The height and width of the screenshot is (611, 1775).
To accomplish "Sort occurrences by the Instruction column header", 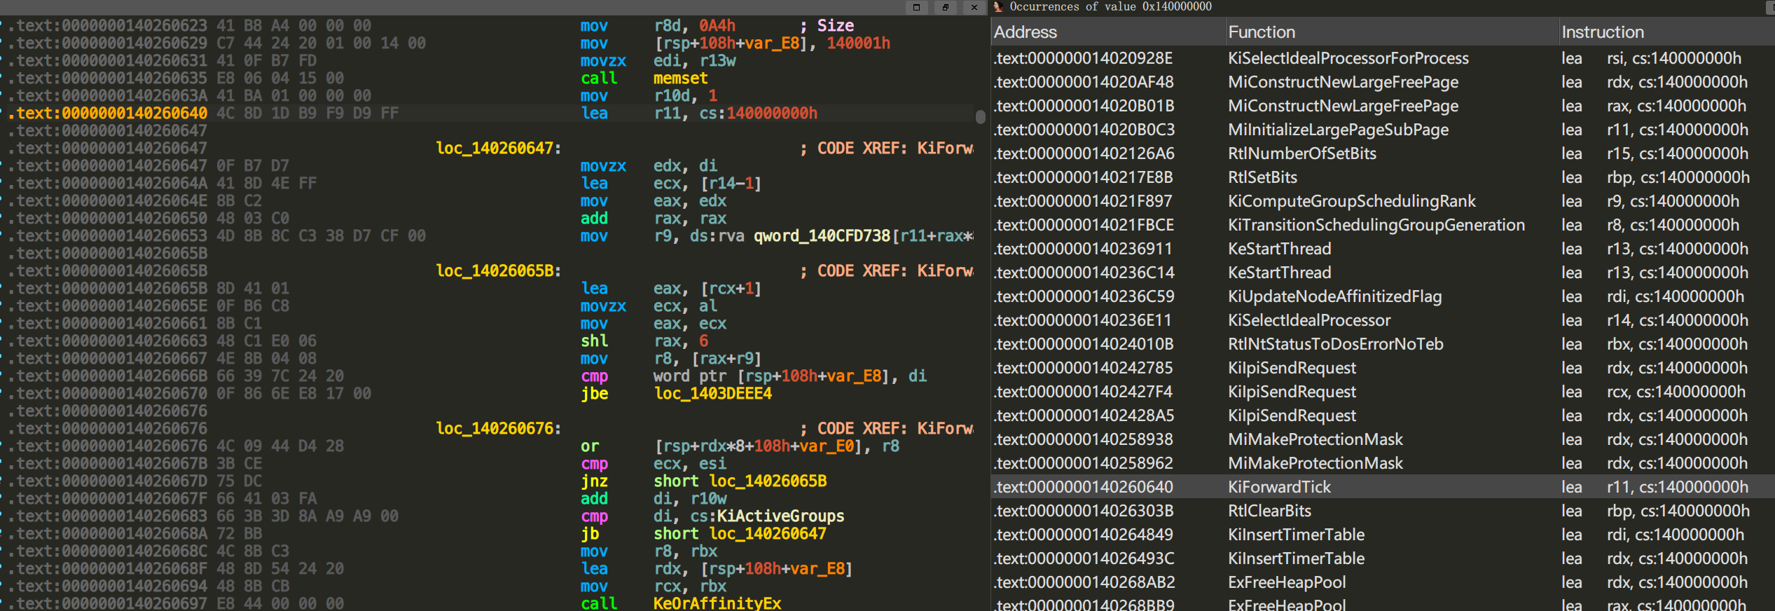I will tap(1666, 32).
